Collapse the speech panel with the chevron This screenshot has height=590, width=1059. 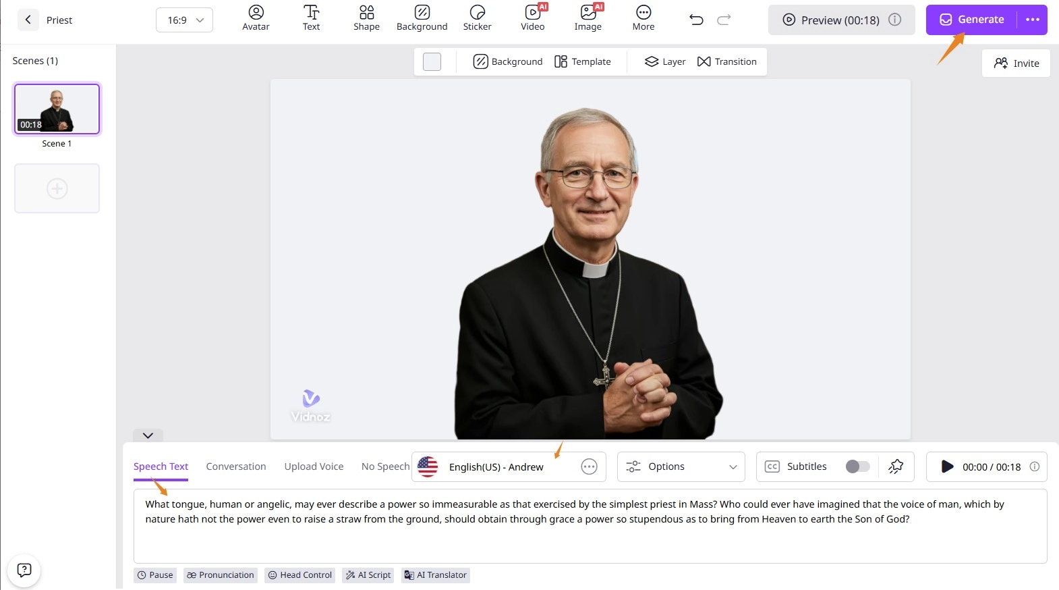[x=148, y=435]
